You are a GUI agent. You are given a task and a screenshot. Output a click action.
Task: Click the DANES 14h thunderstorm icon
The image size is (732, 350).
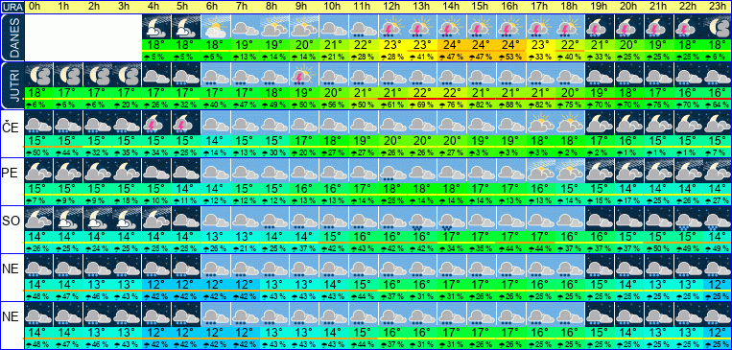click(451, 27)
